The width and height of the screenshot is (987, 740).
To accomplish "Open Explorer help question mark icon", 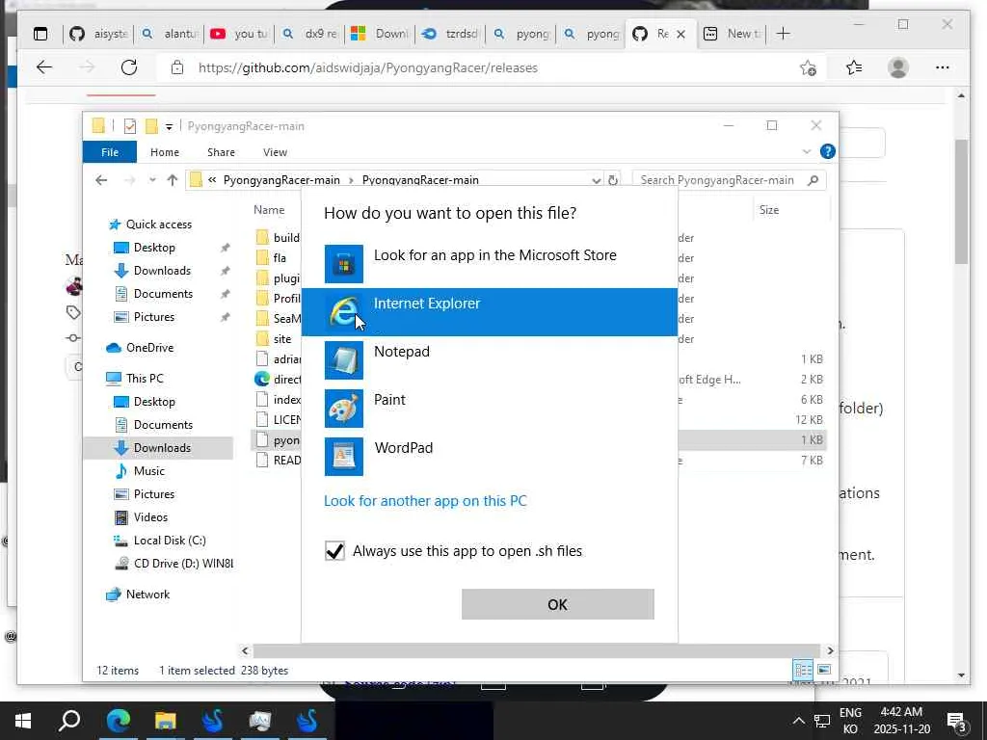I will (x=828, y=151).
